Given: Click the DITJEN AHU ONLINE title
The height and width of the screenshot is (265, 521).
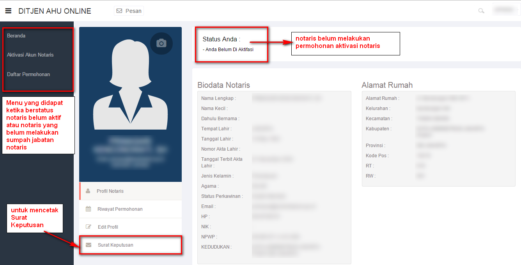Looking at the screenshot, I should coord(55,11).
